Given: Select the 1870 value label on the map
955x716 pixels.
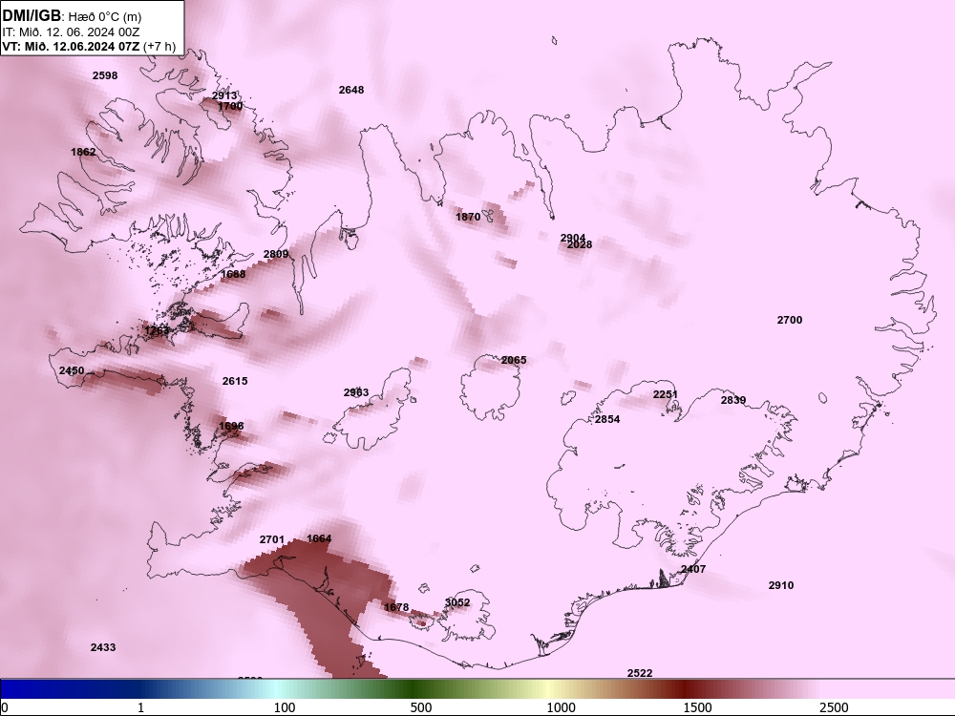Looking at the screenshot, I should (468, 217).
